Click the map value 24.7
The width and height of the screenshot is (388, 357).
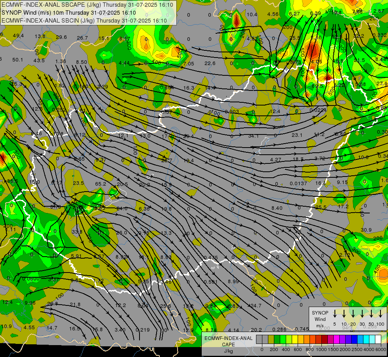tap(256, 305)
